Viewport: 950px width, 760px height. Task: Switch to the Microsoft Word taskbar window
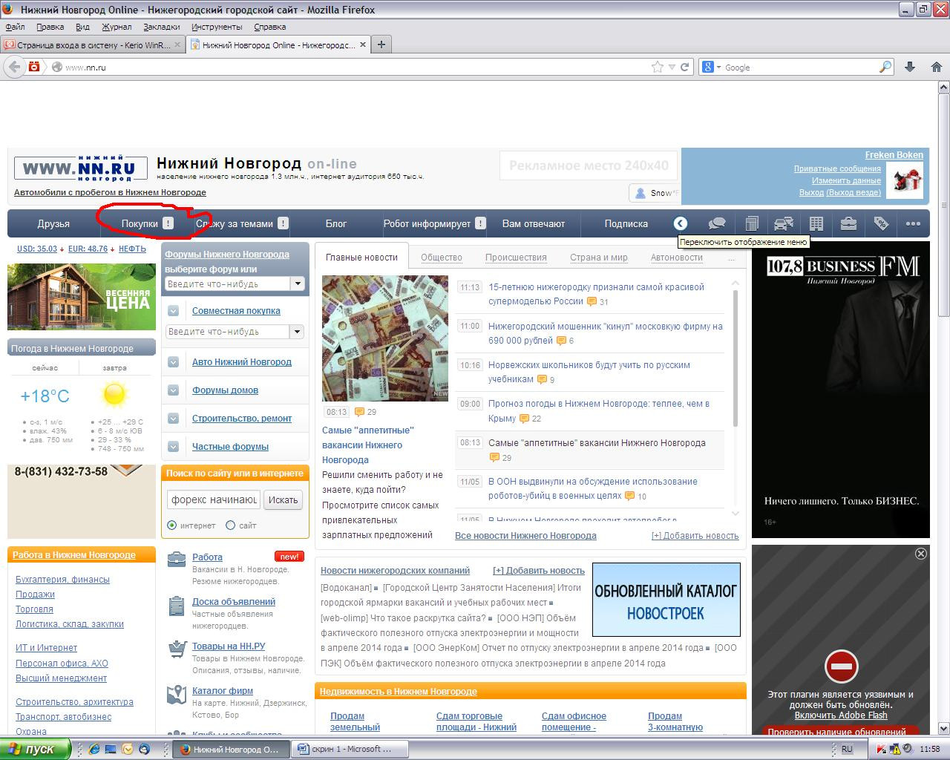(350, 749)
